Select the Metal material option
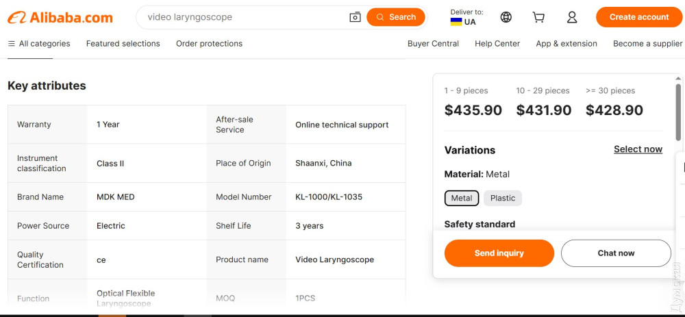 point(461,198)
